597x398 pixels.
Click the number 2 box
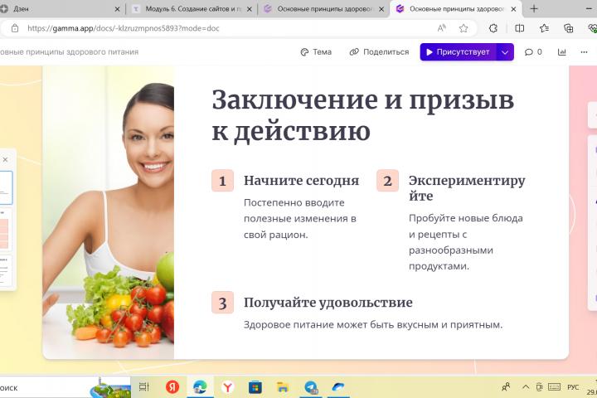pyautogui.click(x=387, y=181)
